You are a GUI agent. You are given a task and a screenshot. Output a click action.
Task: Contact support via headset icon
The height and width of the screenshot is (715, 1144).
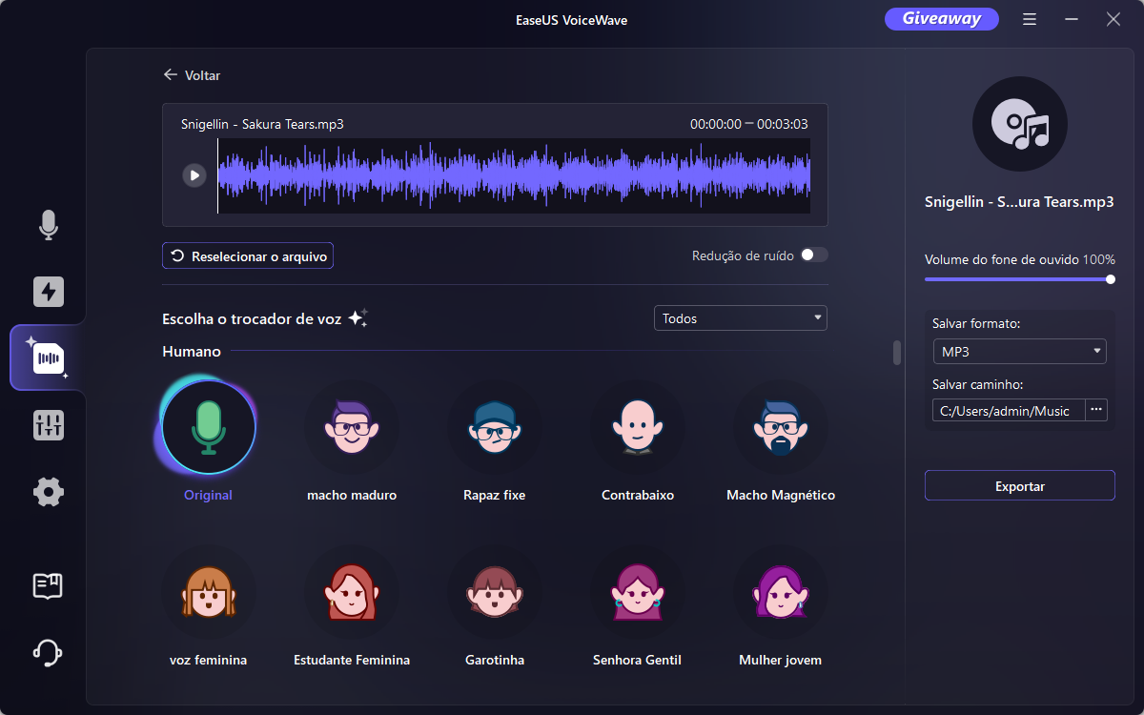tap(46, 653)
